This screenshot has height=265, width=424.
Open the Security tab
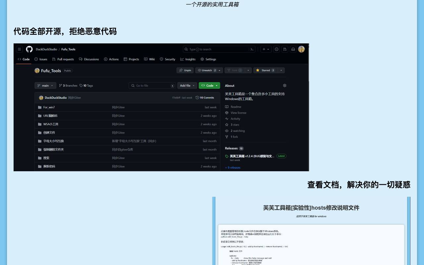pos(168,59)
